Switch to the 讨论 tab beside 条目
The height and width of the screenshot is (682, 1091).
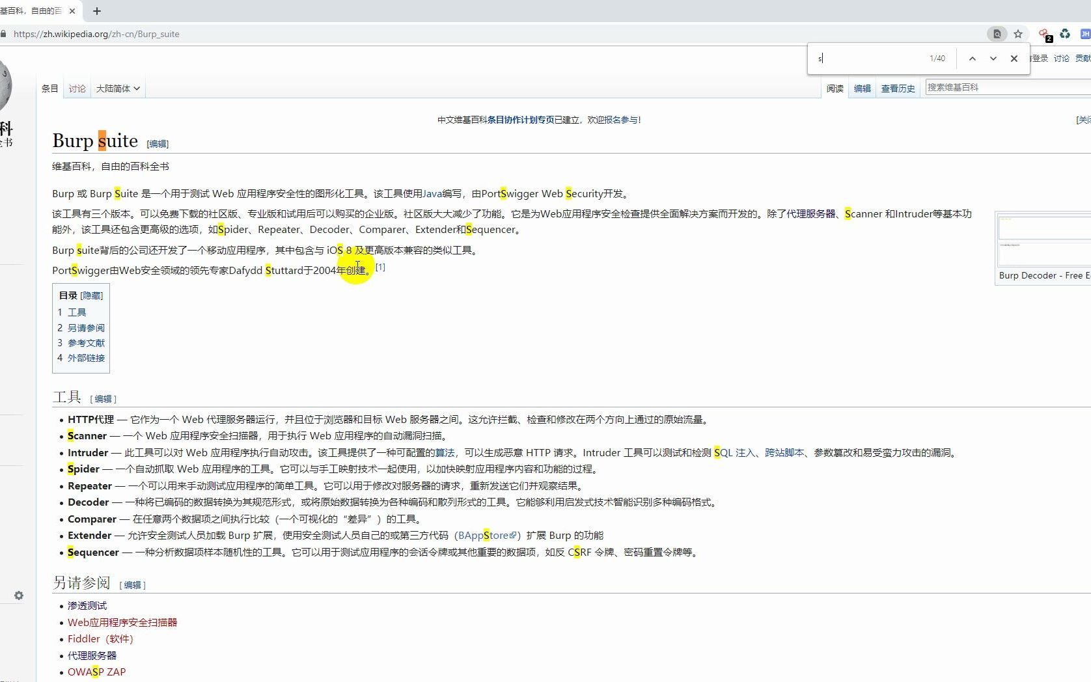[x=77, y=89]
